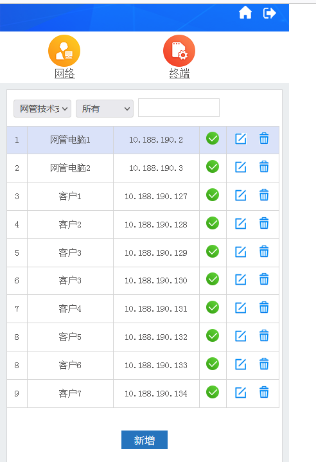Delete entry with IP 10.188.190.131

click(264, 308)
